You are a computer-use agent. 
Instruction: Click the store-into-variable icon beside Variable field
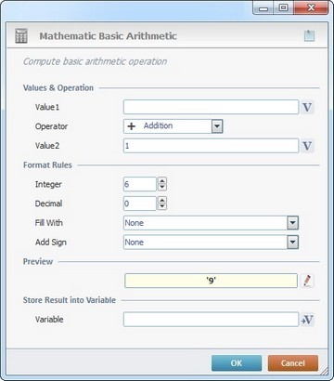point(307,320)
